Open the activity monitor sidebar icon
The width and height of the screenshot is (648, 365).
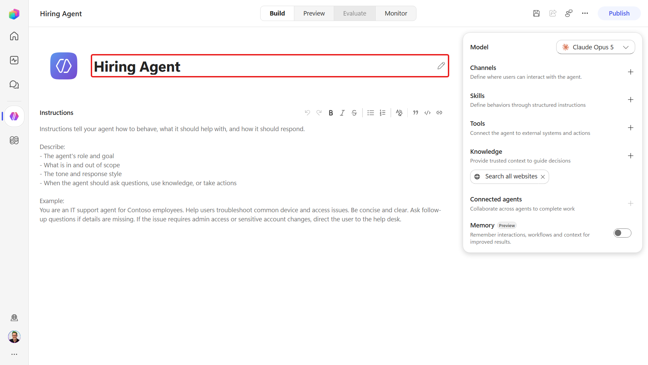pos(14,60)
